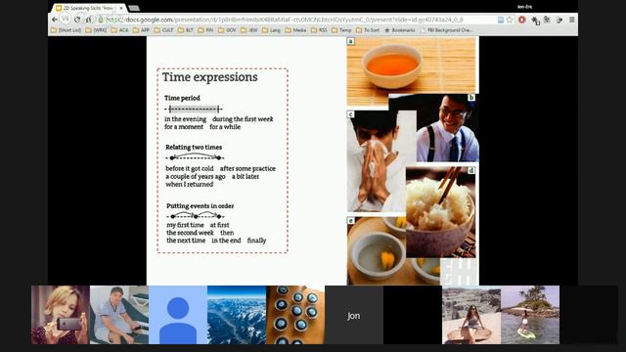Close the 2D Speaking Skills tab
Viewport: 626px width, 352px height.
(121, 8)
